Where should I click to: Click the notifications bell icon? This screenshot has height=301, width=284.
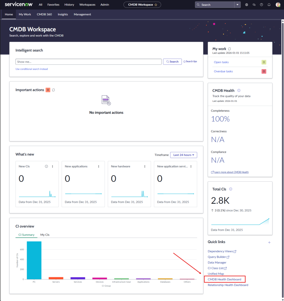(x=269, y=5)
